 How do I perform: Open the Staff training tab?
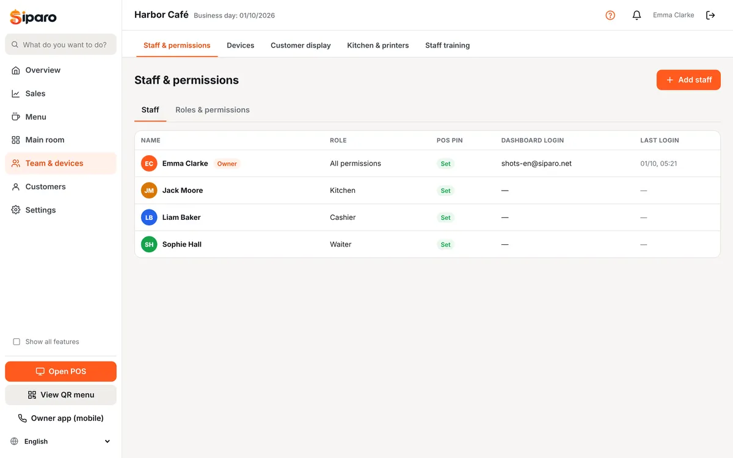click(x=448, y=45)
